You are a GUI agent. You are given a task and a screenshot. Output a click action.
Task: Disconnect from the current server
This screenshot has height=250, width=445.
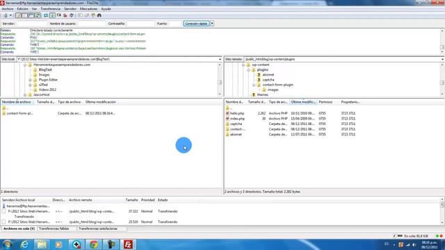point(65,15)
